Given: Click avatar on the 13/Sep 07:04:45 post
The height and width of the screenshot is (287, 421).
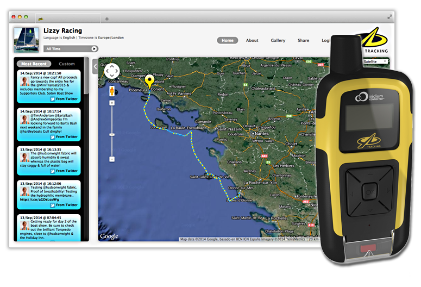Looking at the screenshot, I should [x=24, y=226].
